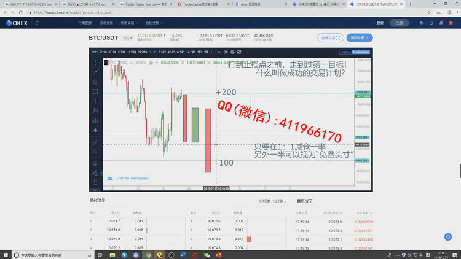Select the ruler measure tool
Screen dimensions: 461x259
95,142
